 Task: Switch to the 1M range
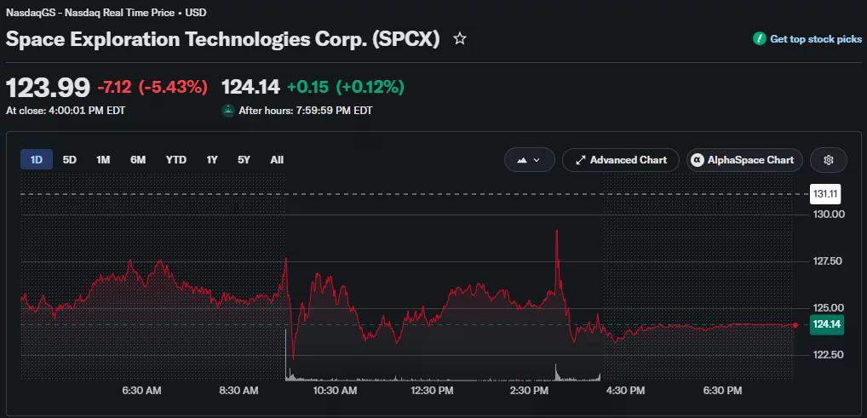(103, 160)
